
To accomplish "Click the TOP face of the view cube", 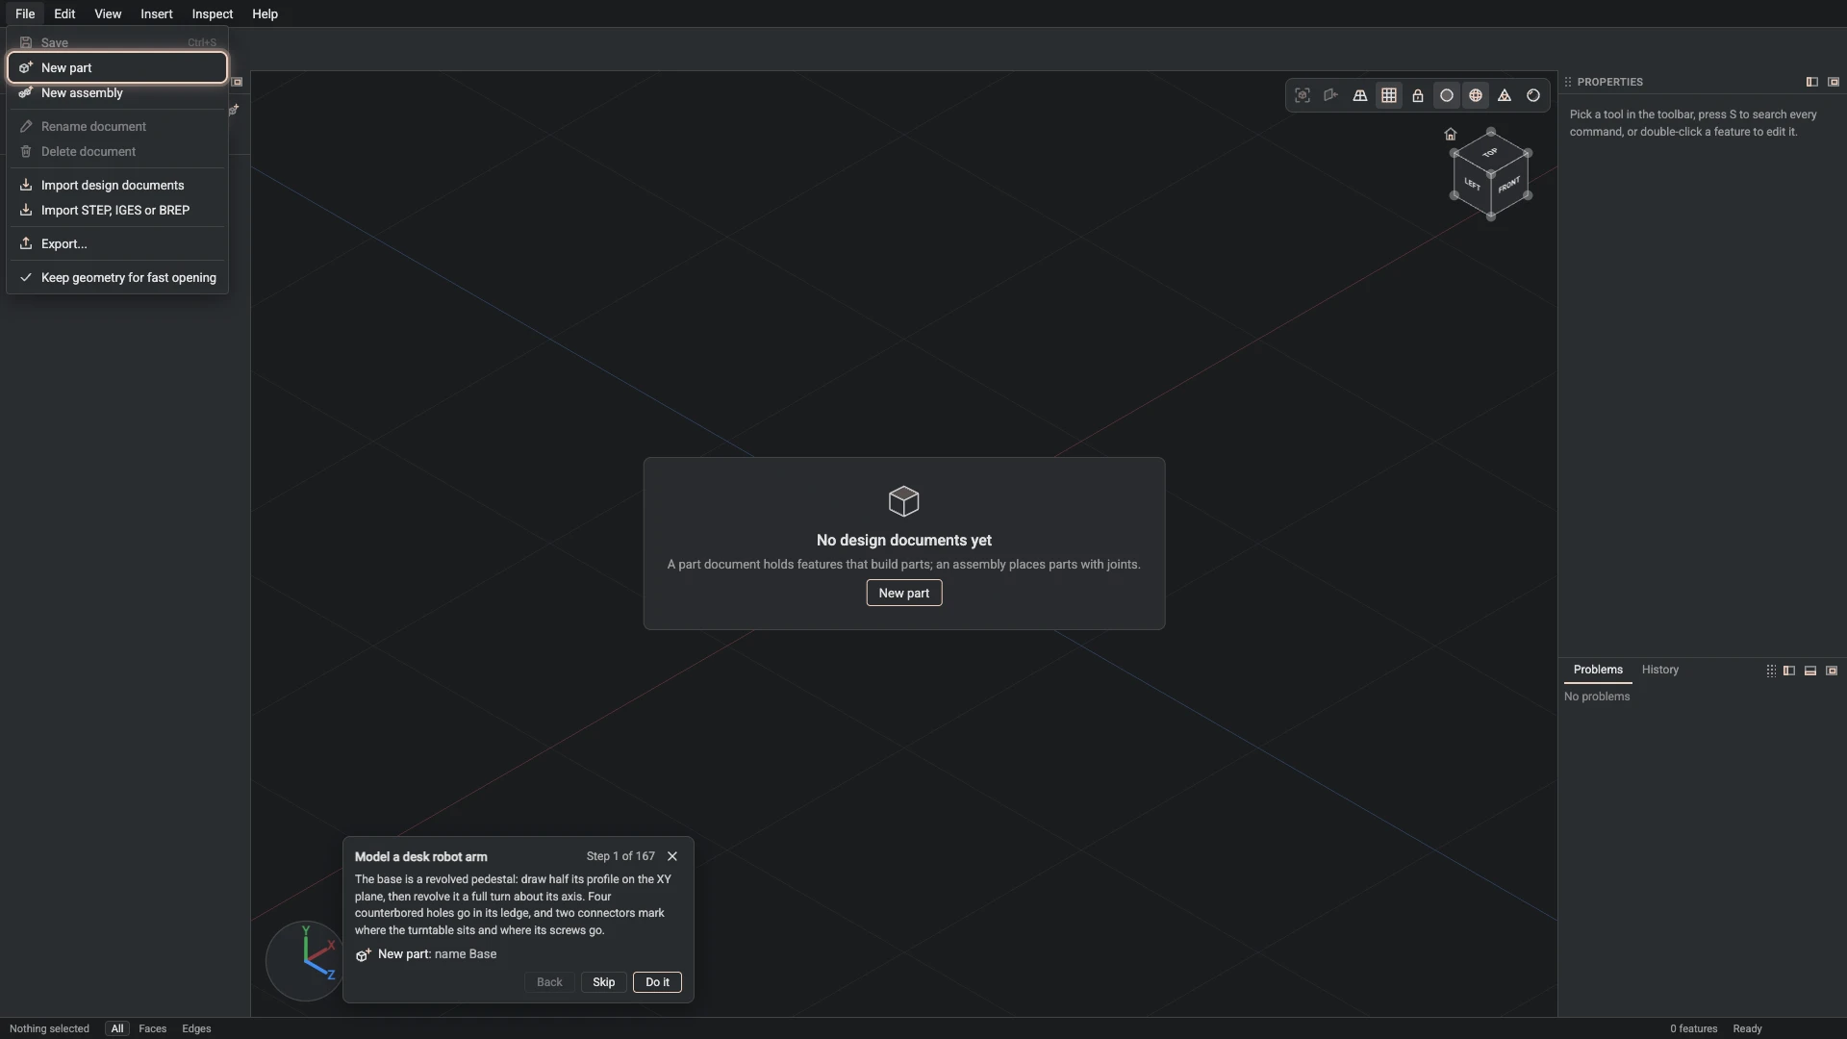I will coord(1490,153).
